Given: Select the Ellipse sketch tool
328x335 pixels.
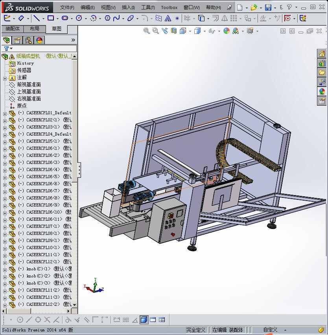Looking at the screenshot, I should pos(130,18).
